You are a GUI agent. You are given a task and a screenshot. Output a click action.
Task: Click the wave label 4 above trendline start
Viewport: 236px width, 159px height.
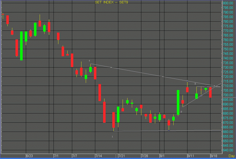point(89,61)
